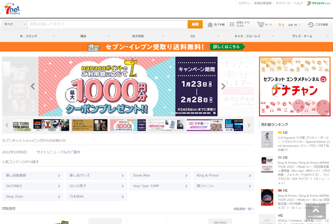Select the King & Prince content button
The width and height of the screenshot is (333, 224).
[224, 176]
